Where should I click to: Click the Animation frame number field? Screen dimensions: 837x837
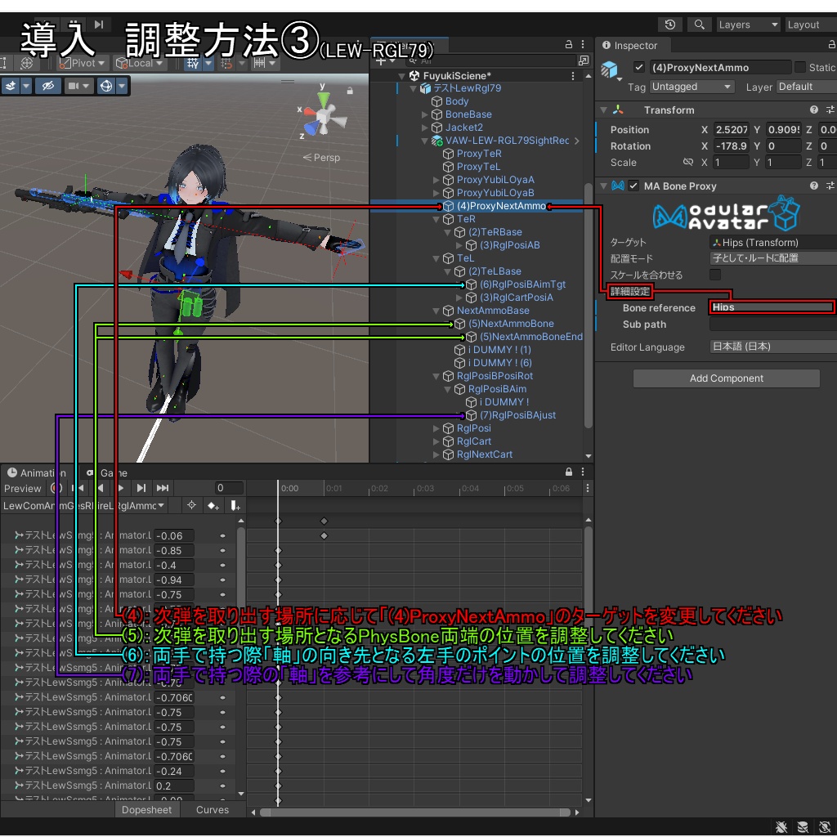click(x=229, y=488)
